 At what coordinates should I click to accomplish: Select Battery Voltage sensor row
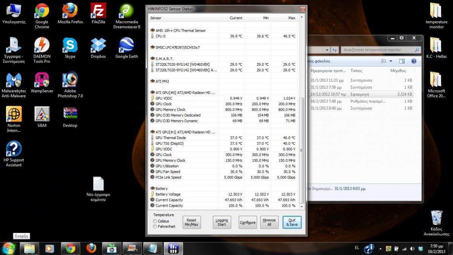(x=223, y=194)
